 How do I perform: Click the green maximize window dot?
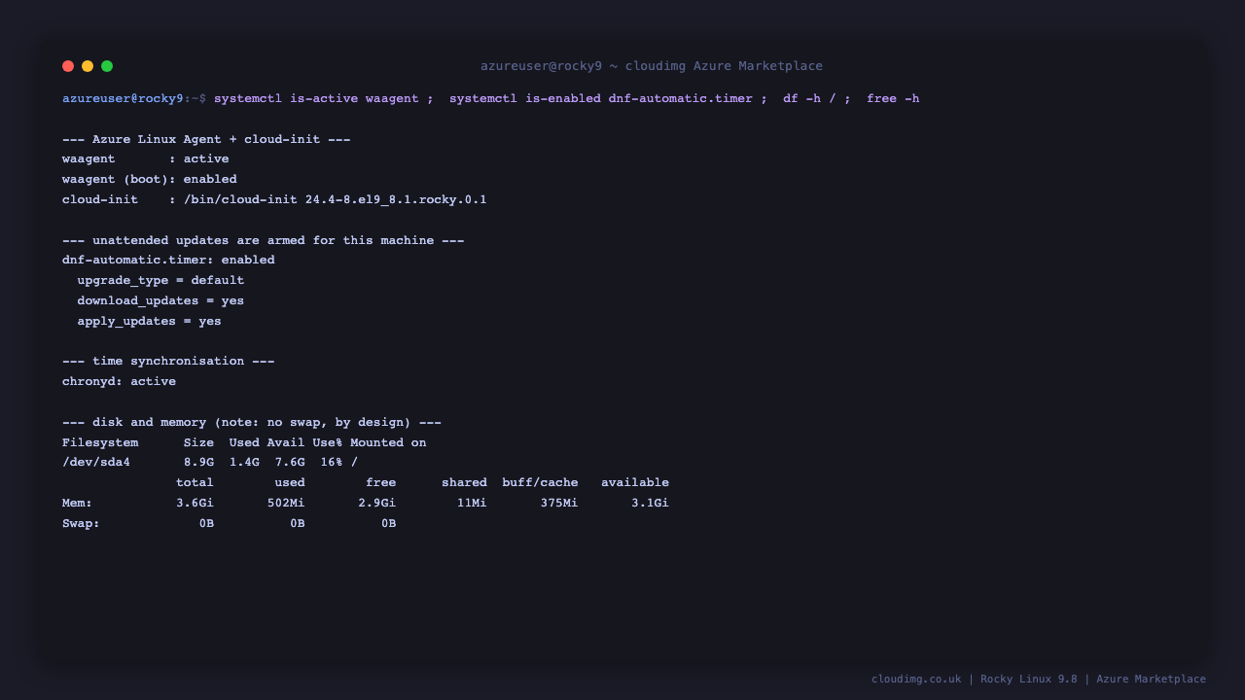pyautogui.click(x=107, y=66)
